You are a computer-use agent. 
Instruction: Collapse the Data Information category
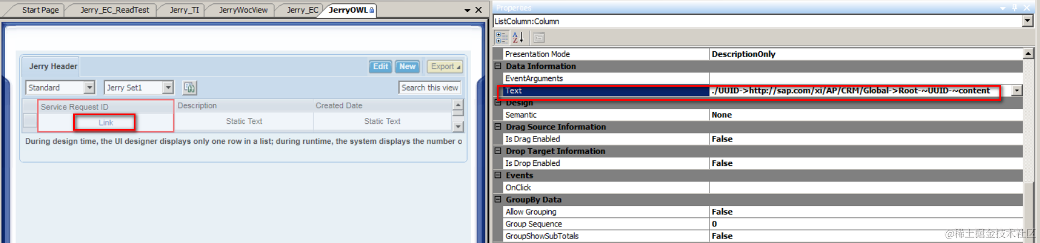(498, 66)
